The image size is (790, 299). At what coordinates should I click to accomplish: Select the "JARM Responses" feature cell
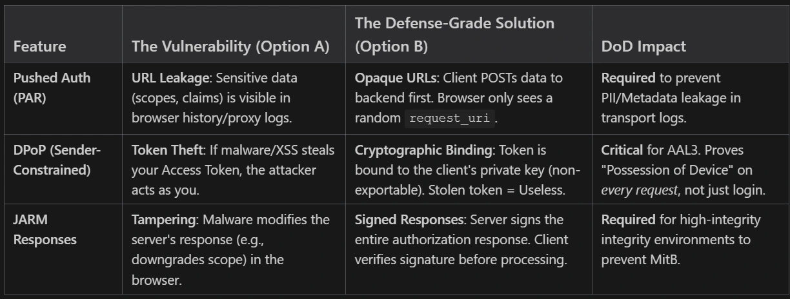pyautogui.click(x=45, y=229)
